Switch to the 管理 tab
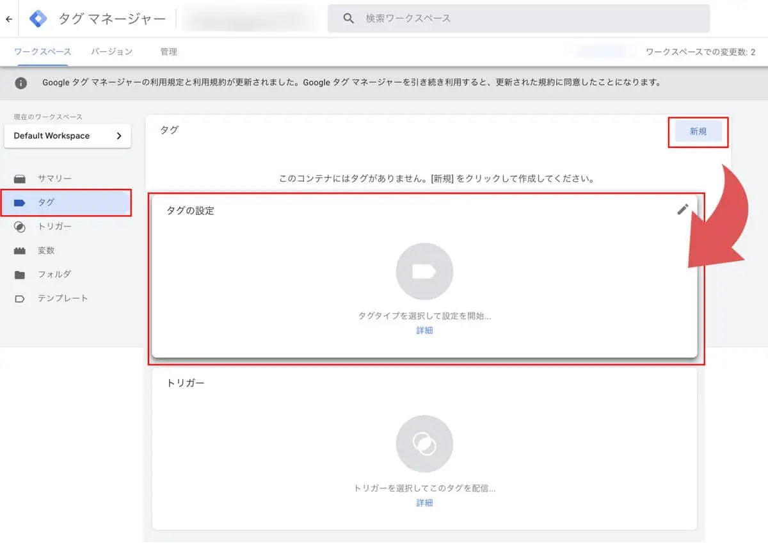This screenshot has width=768, height=548. tap(169, 52)
